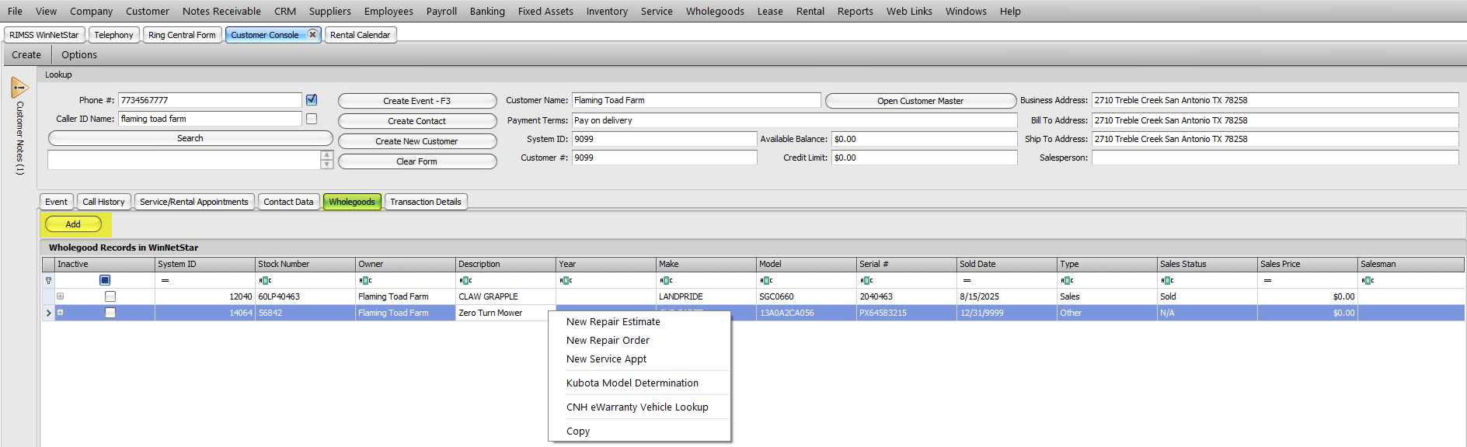Viewport: 1467px width, 447px height.
Task: Click Stock Number column filter operator icon
Action: coord(265,280)
